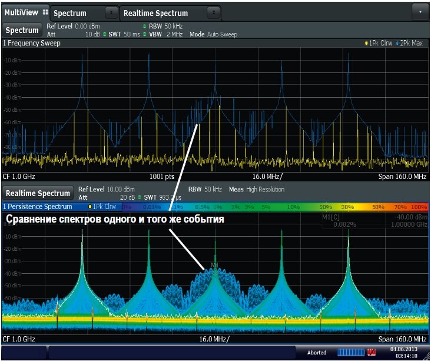
Task: Click Span 160.0 MHz in persistence spectrum footer
Action: (x=402, y=339)
